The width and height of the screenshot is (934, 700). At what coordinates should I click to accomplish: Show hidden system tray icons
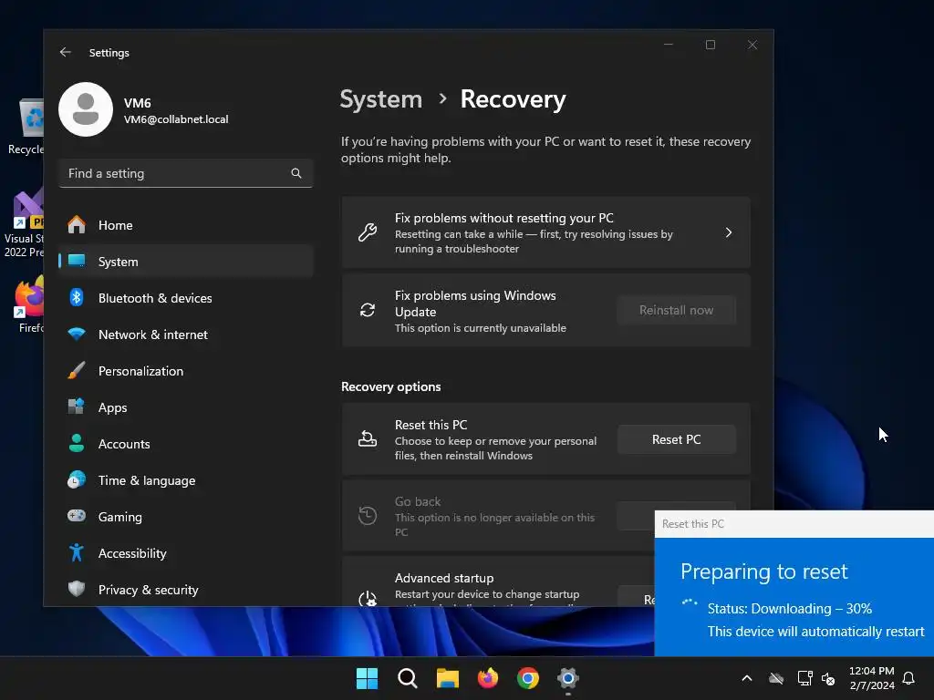point(746,678)
